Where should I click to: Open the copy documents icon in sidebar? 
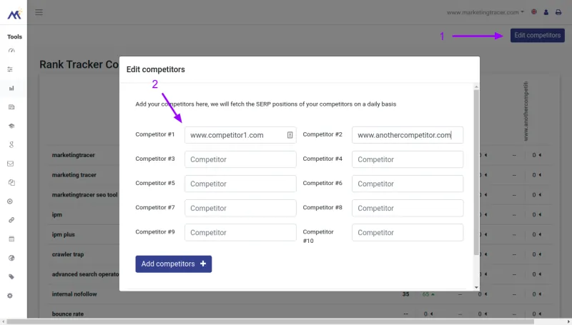coord(11,183)
